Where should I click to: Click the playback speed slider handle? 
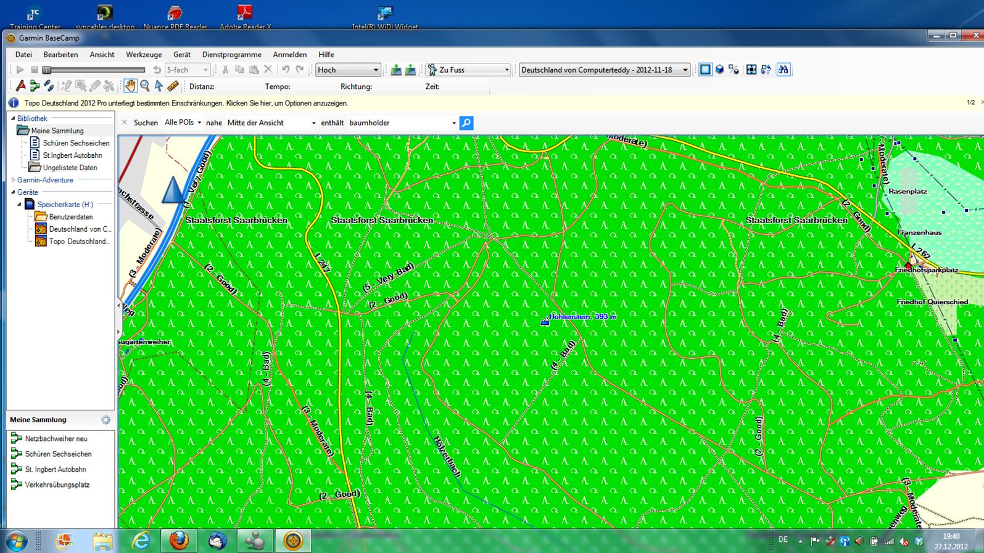click(47, 70)
